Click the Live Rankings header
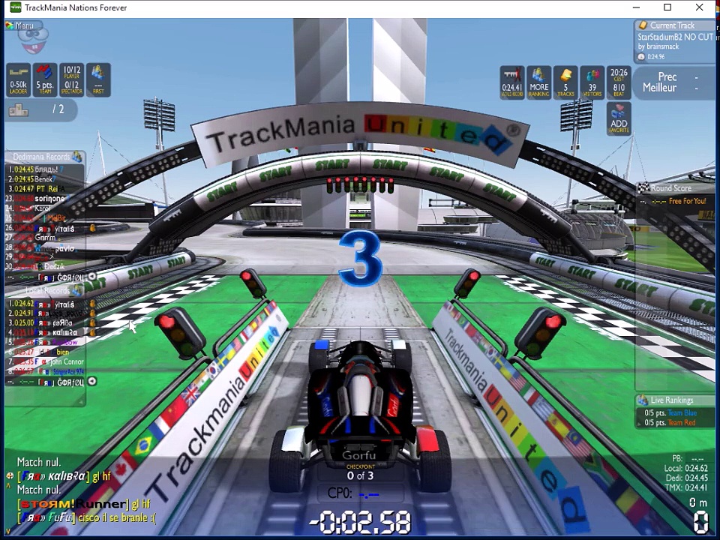 pos(674,400)
